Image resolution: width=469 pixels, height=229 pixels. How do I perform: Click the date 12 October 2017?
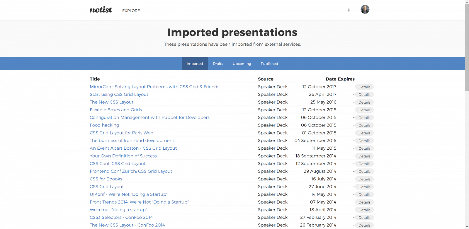coord(319,87)
